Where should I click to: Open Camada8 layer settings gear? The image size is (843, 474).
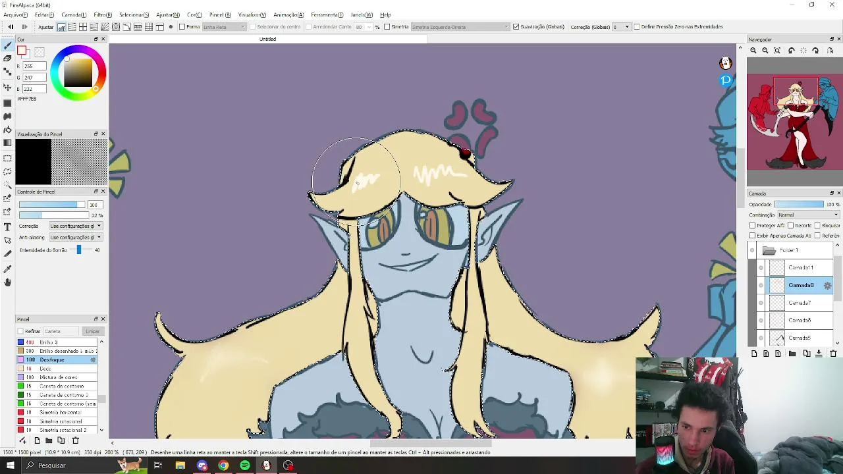(x=827, y=285)
